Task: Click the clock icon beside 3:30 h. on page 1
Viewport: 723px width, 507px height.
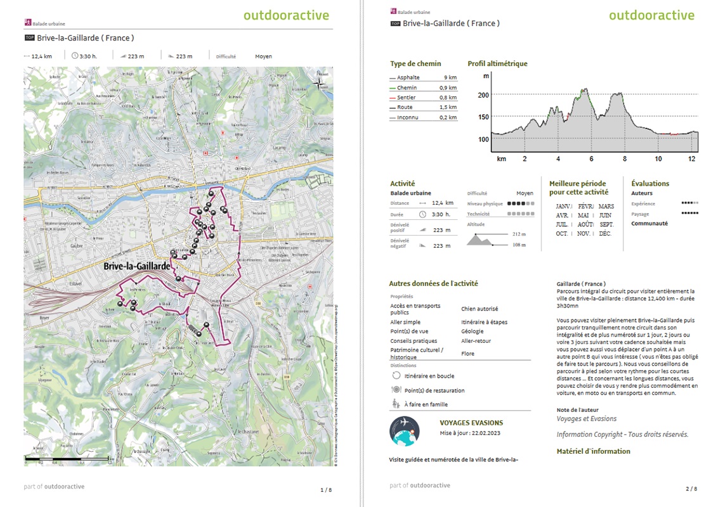Action: (x=75, y=56)
